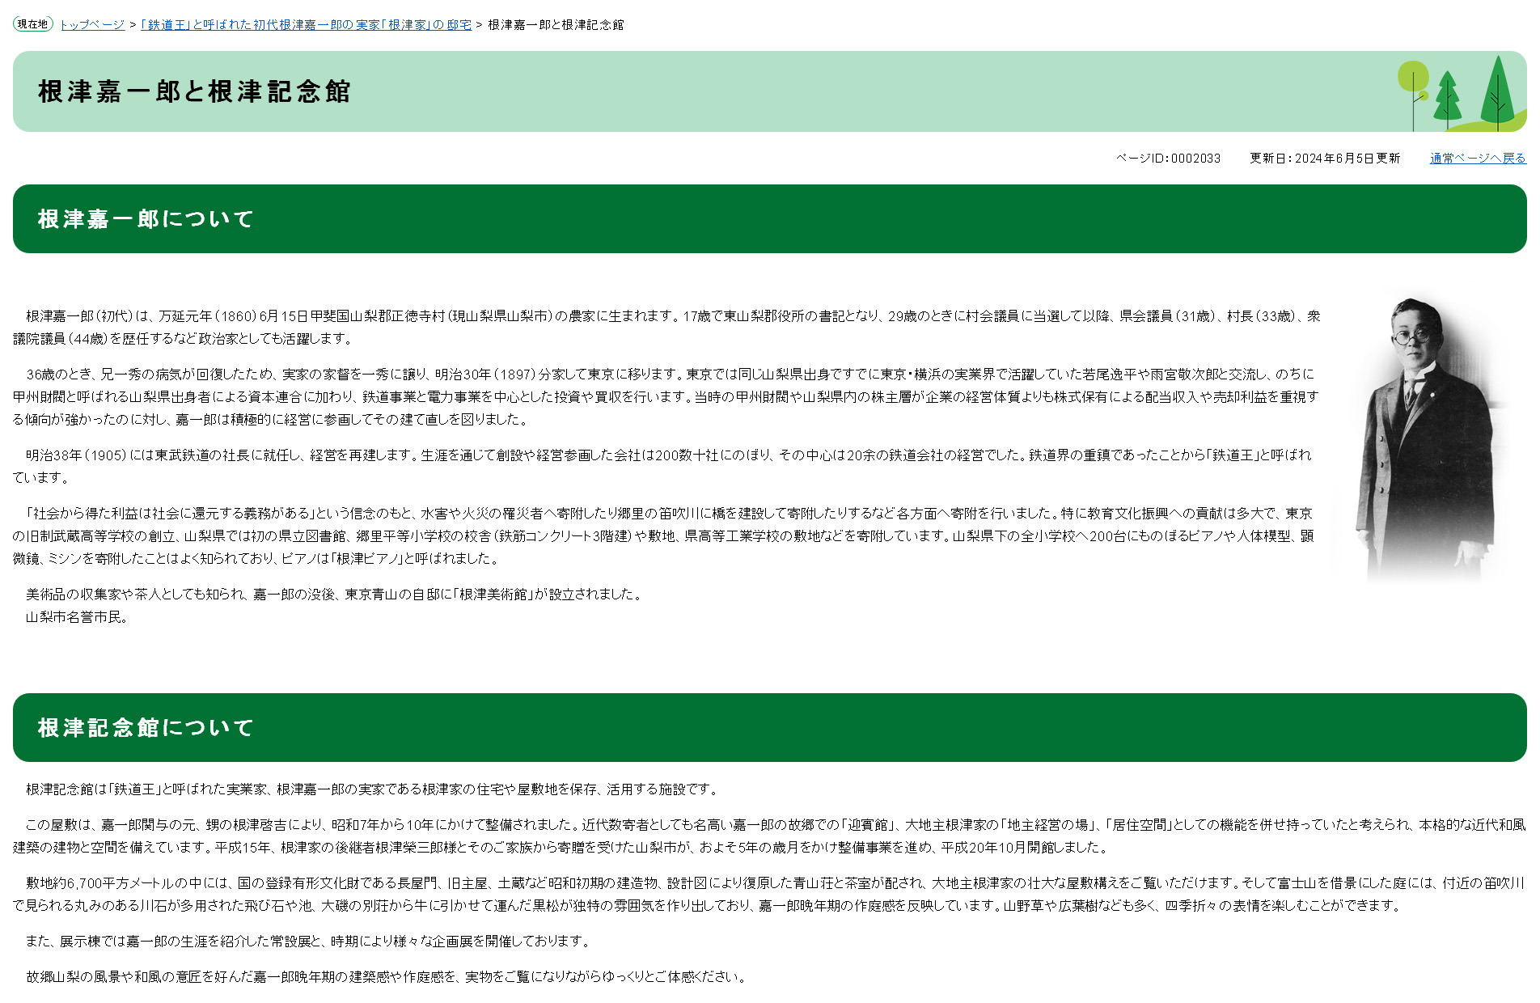1540x1003 pixels.
Task: Click the paragraph starting 明治38年(1905)
Action: click(x=663, y=467)
